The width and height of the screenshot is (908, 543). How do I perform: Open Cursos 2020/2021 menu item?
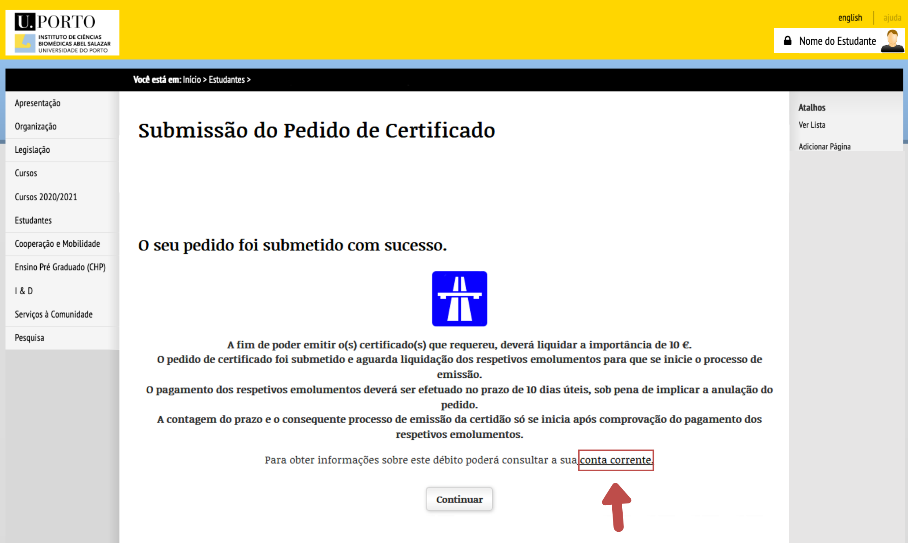(x=46, y=197)
